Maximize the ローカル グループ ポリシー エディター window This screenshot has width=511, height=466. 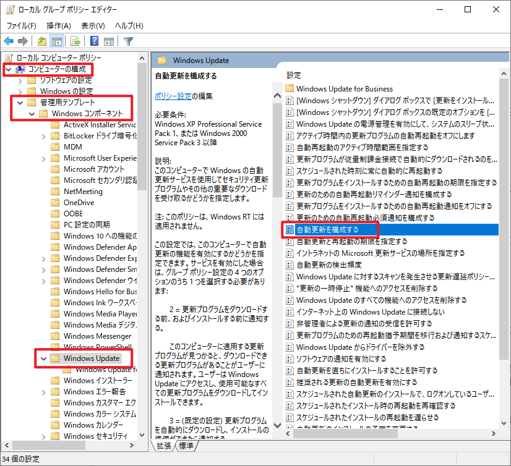[x=468, y=9]
